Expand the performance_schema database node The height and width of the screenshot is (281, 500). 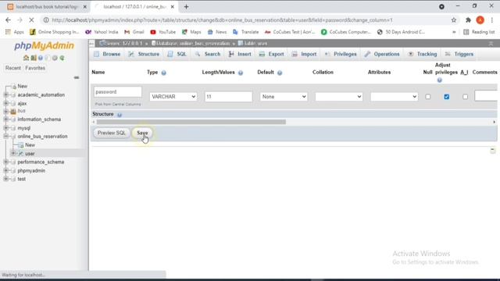click(5, 162)
